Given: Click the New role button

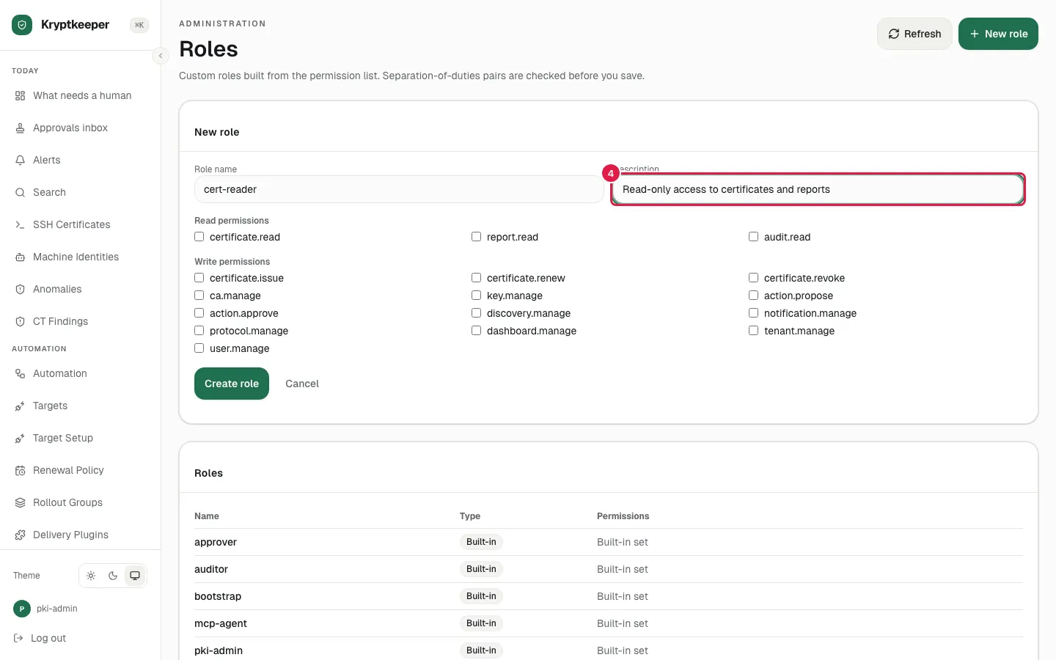Looking at the screenshot, I should (x=998, y=34).
